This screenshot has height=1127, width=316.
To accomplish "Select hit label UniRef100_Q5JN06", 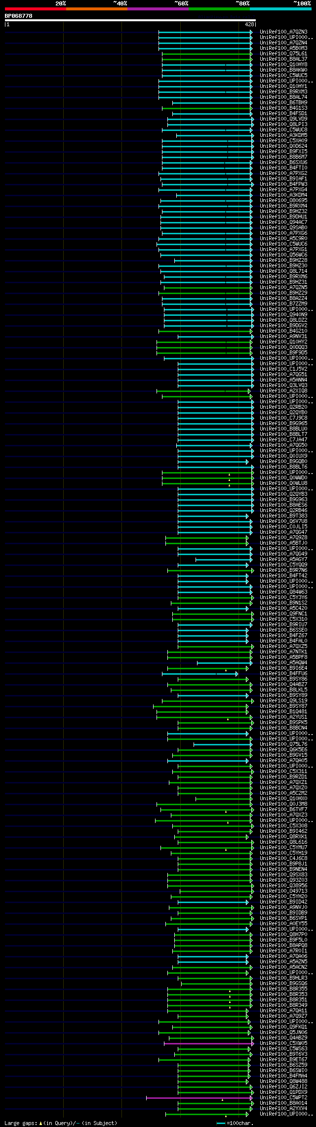I will pyautogui.click(x=283, y=1033).
